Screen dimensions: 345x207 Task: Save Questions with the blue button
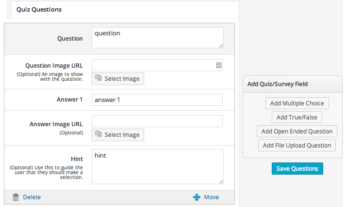pyautogui.click(x=297, y=169)
